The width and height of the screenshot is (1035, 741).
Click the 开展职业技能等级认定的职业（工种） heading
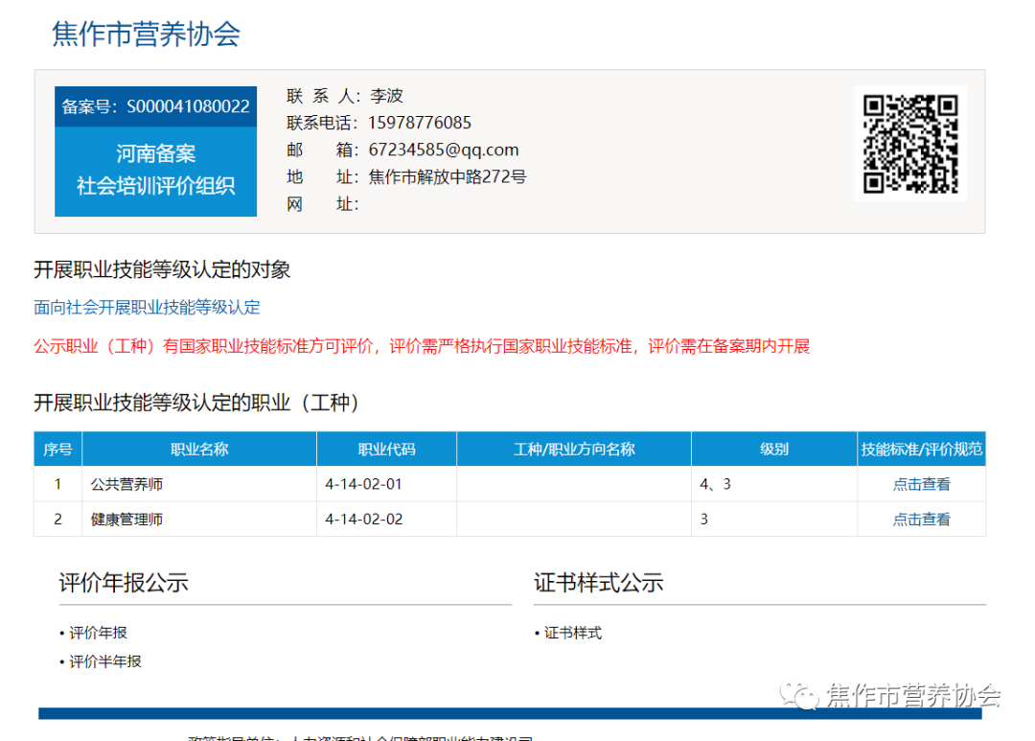click(x=196, y=403)
